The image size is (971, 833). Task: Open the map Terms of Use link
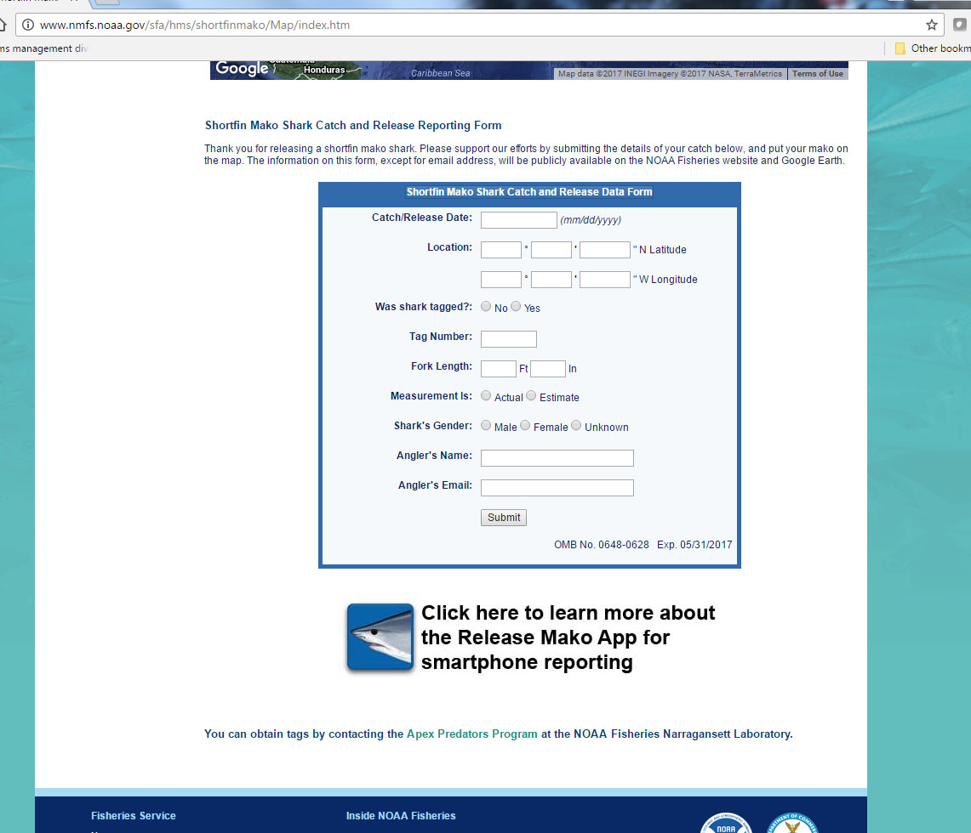pos(818,74)
